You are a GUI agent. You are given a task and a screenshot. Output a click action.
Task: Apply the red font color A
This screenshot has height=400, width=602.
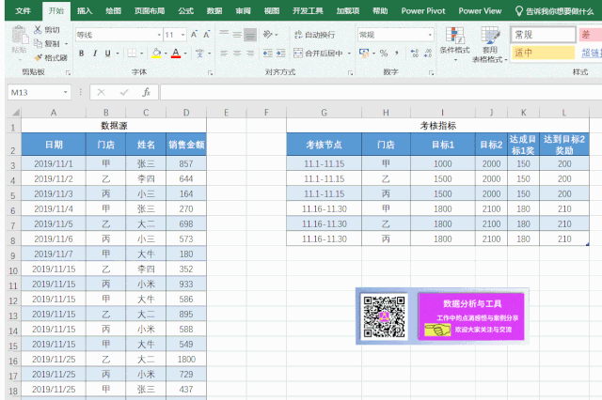coord(176,54)
